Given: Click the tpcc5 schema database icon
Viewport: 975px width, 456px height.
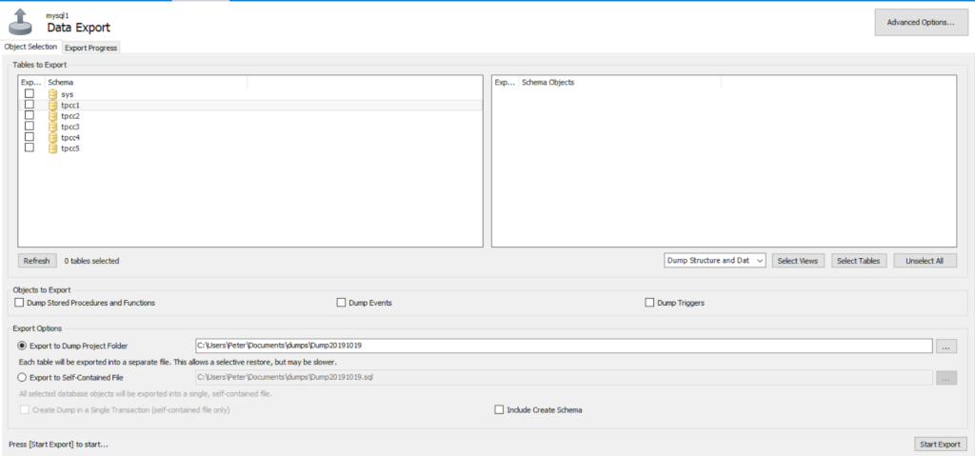Looking at the screenshot, I should 53,149.
